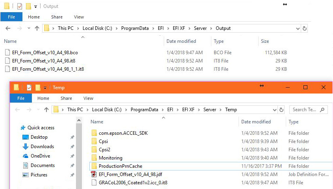Click the refresh icon in the Temp address bar

(281, 110)
